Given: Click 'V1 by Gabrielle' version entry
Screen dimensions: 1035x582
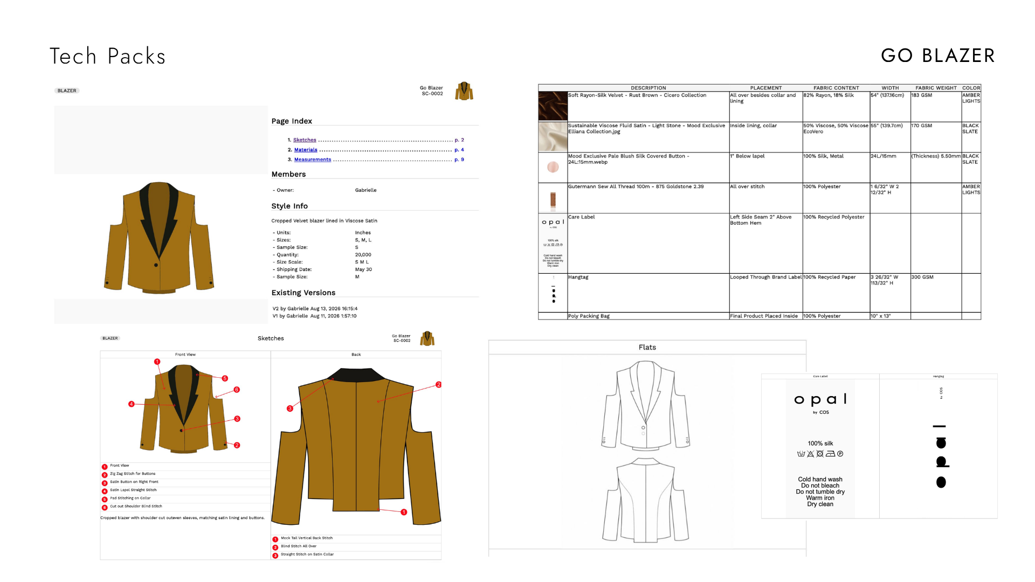Looking at the screenshot, I should 314,316.
